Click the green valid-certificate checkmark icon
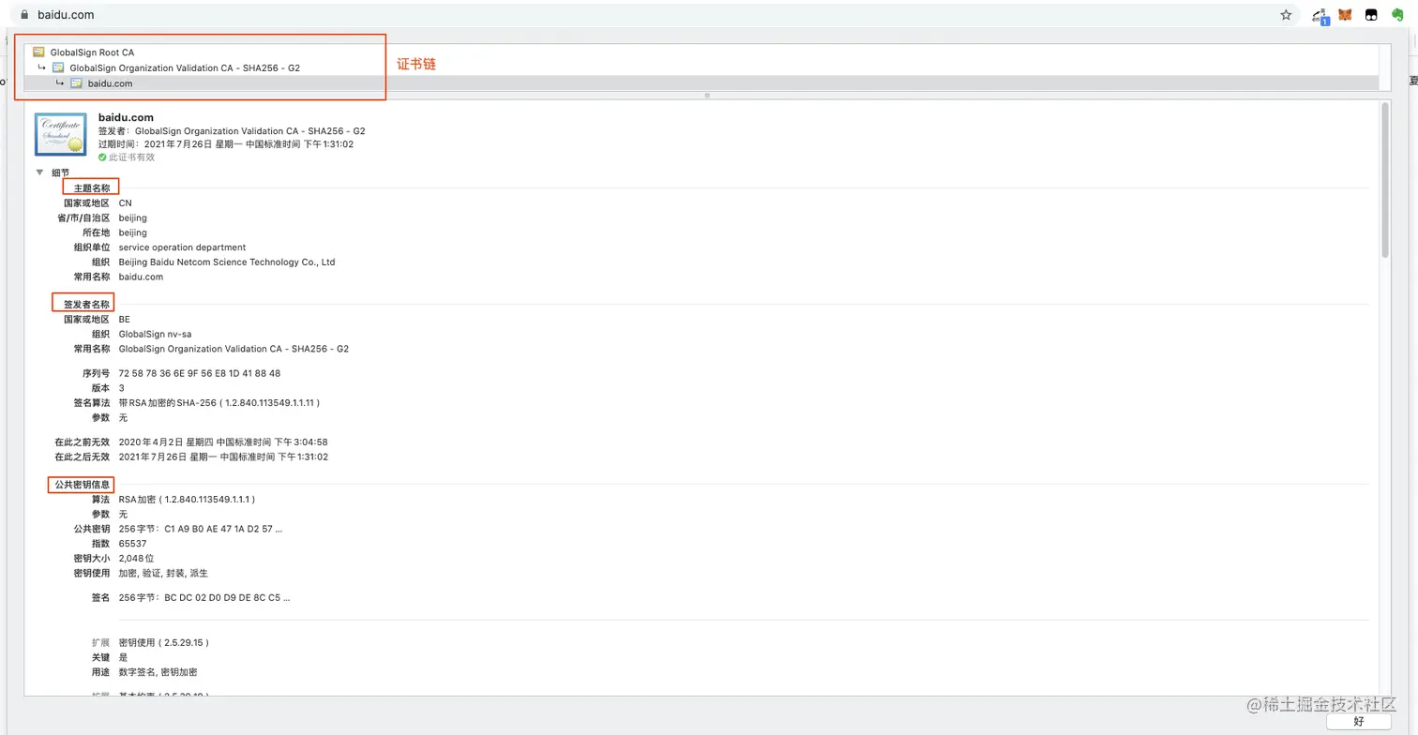 pyautogui.click(x=102, y=157)
